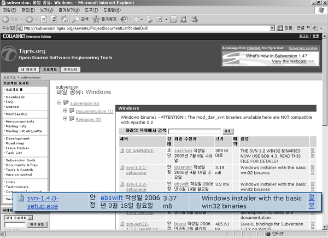Open the ebswift author link for svn-1.4.0
This screenshot has height=238, width=328.
point(112,198)
